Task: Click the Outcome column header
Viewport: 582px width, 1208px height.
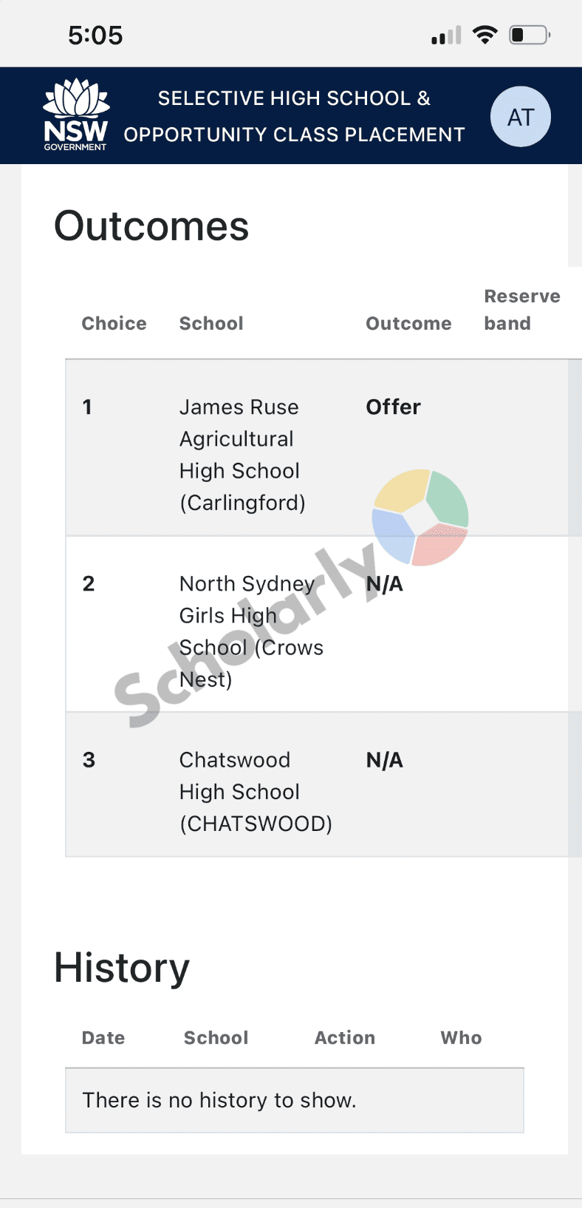Action: click(x=408, y=324)
